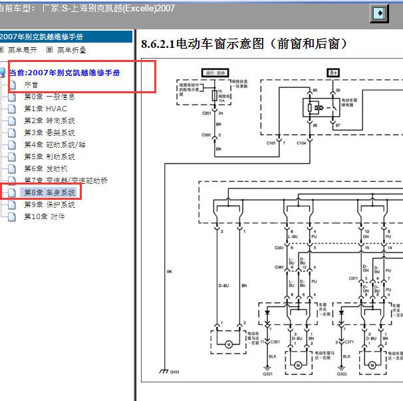Click the root book icon in tree
This screenshot has height=401, width=403.
coord(2,73)
